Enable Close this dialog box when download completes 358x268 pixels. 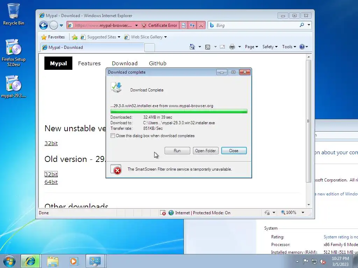113,136
